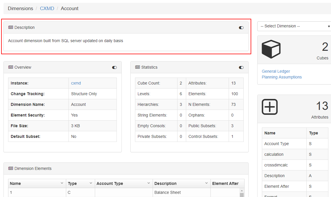The image size is (331, 197).
Task: Toggle the Overview panel switch
Action: coord(114,67)
